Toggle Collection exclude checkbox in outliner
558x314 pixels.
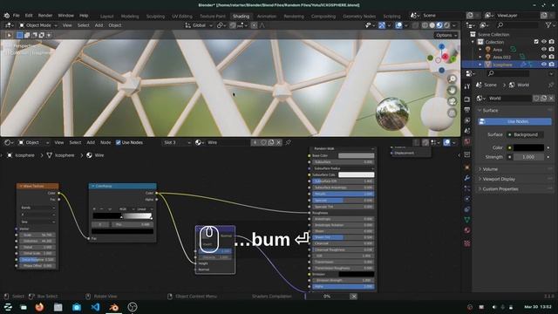coord(536,42)
